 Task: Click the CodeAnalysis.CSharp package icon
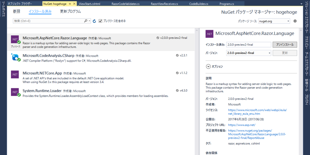[16, 58]
